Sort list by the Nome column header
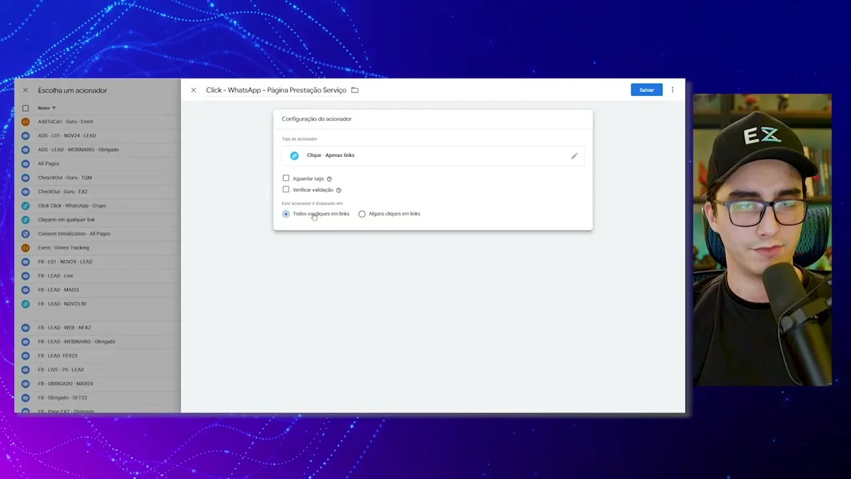851x479 pixels. pos(47,108)
